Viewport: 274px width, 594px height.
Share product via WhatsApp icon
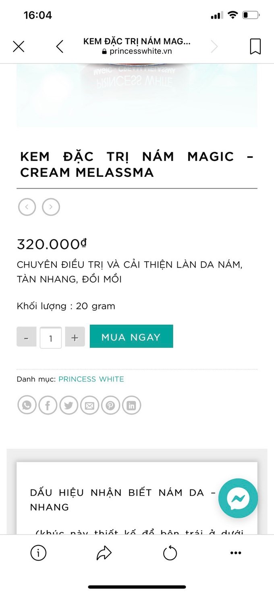click(27, 405)
